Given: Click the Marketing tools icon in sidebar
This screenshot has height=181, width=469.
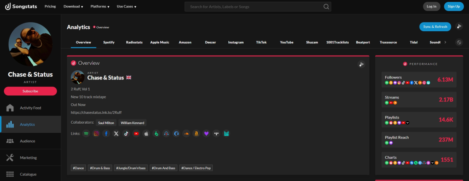Looking at the screenshot, I should tap(10, 158).
